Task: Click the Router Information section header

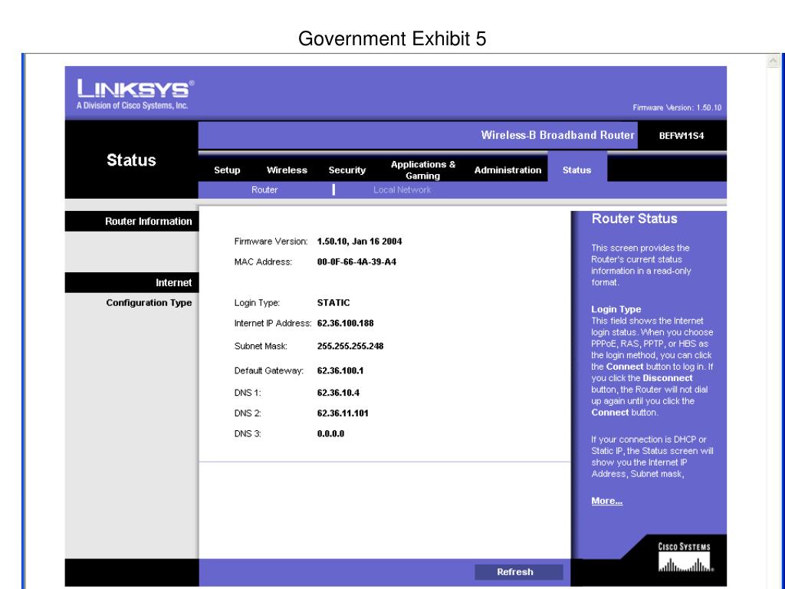Action: click(132, 222)
